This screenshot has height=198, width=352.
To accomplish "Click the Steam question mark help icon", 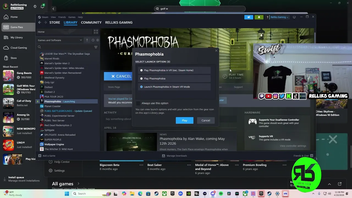I will tap(267, 17).
